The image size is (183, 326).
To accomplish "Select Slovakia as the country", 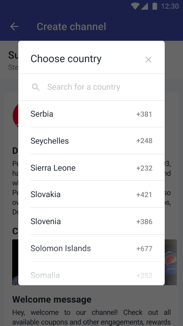I will click(91, 195).
